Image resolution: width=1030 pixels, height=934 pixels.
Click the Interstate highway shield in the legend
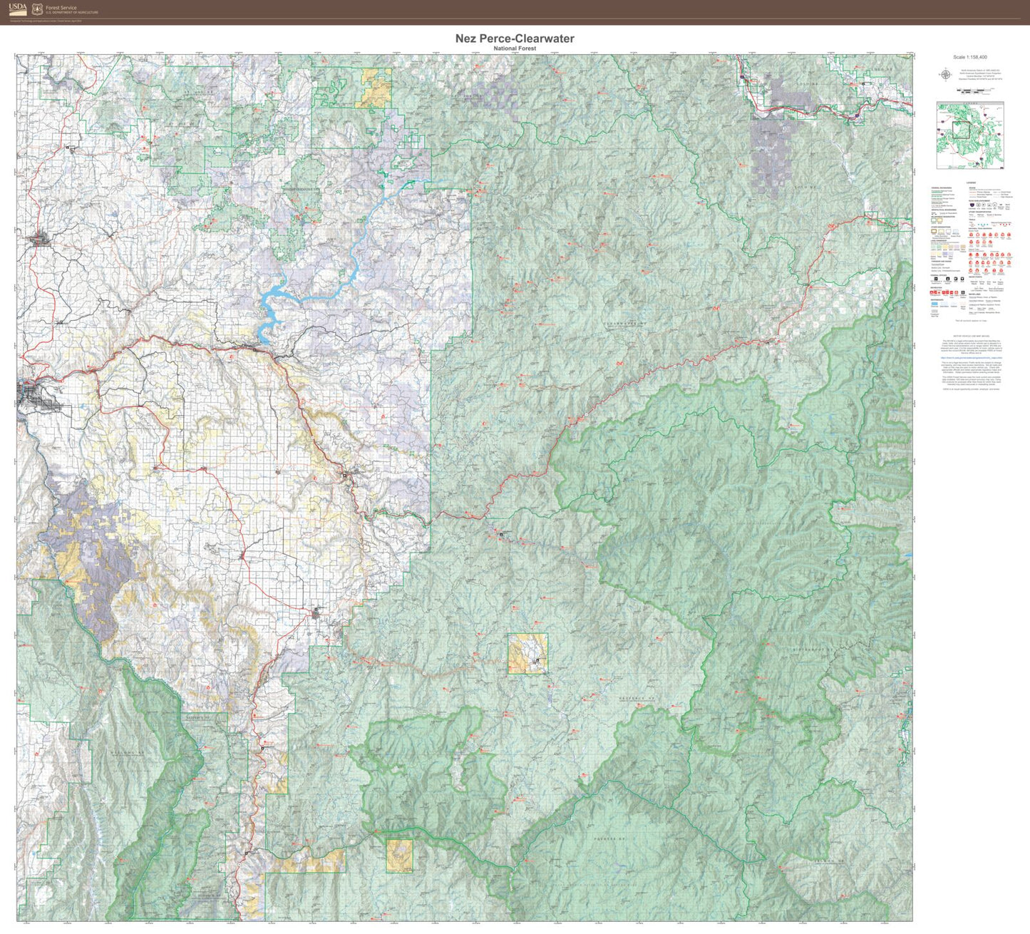pyautogui.click(x=971, y=204)
